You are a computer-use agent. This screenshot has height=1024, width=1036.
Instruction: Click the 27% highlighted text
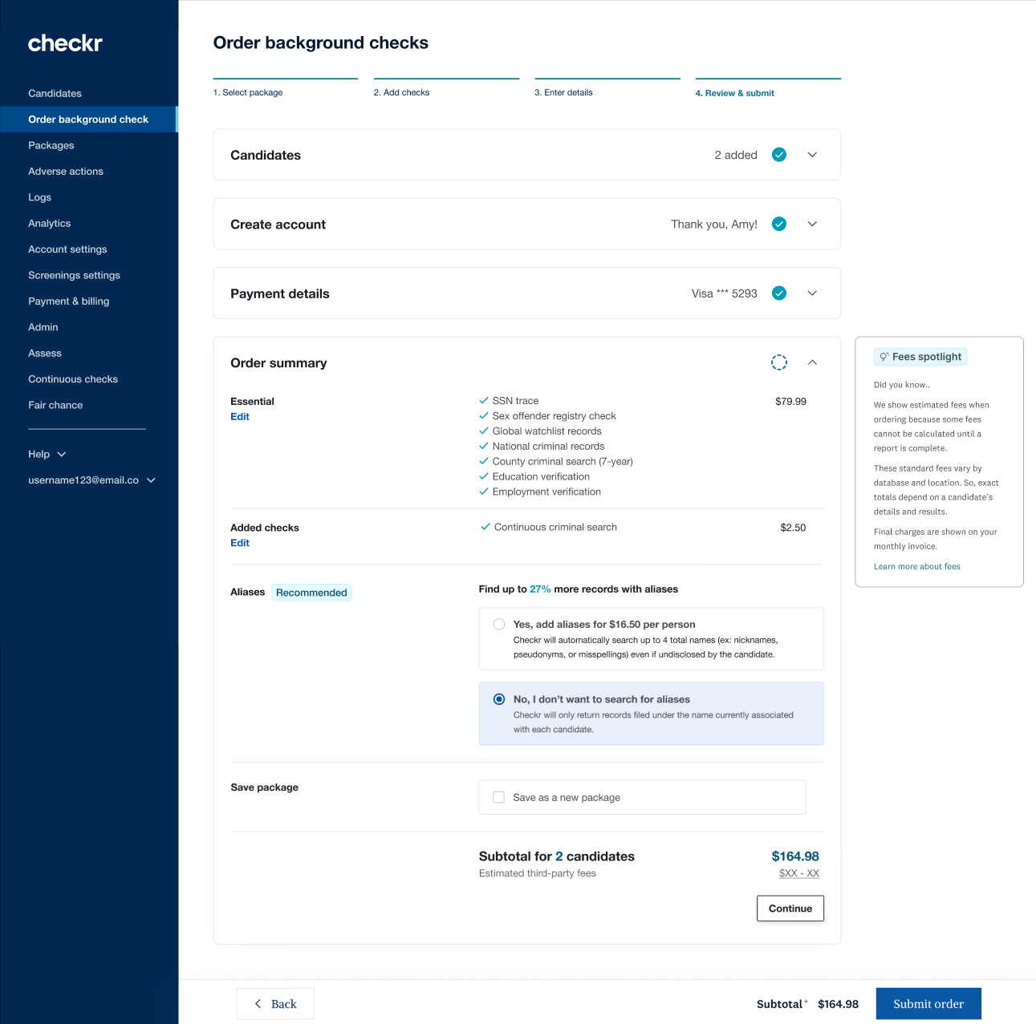point(540,589)
